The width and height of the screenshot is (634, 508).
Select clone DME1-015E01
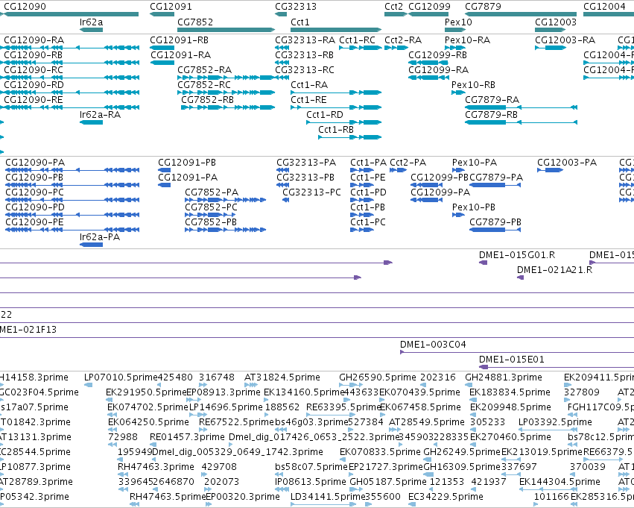point(512,360)
